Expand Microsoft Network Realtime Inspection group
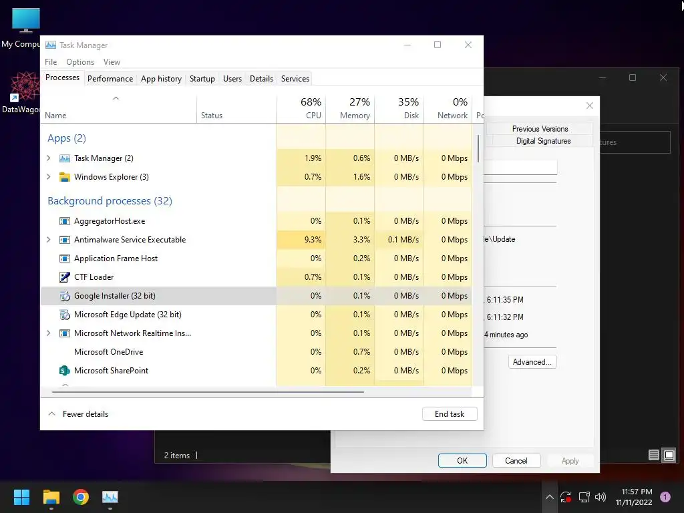Screen dimensions: 684x513 click(x=48, y=333)
